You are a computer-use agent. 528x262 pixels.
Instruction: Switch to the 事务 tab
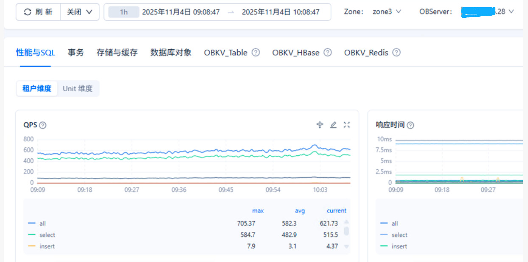tap(76, 53)
